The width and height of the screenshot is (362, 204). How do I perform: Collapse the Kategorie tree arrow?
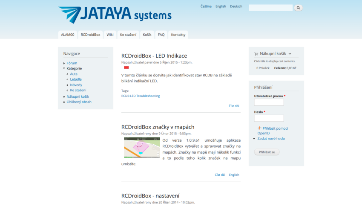(64, 68)
